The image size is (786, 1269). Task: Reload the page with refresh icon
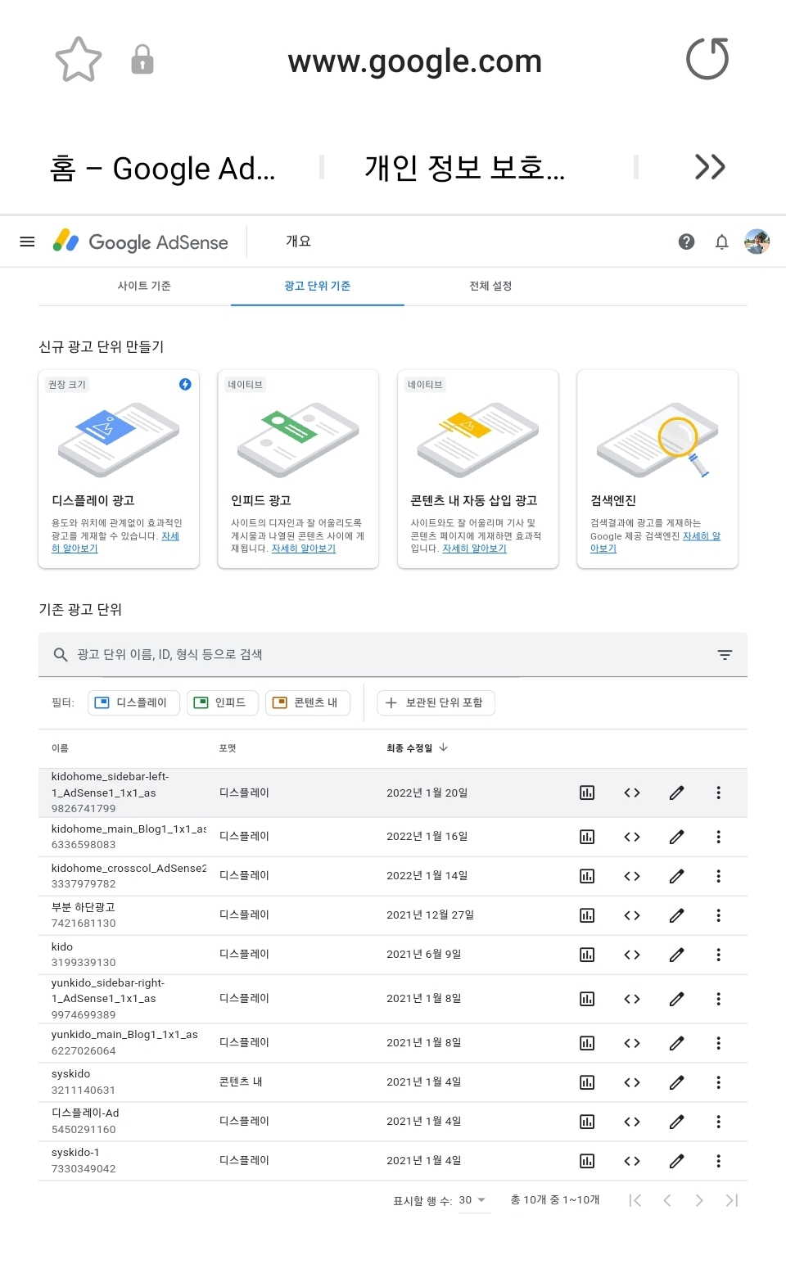tap(707, 59)
